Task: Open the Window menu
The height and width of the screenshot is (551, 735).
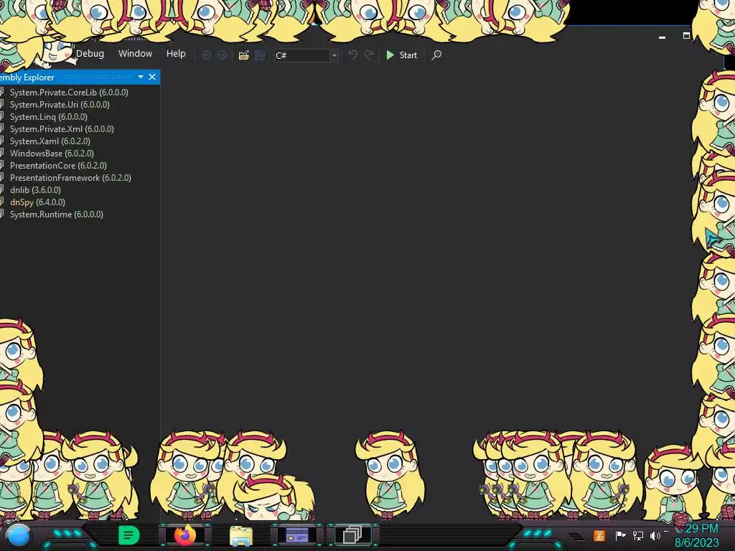Action: tap(135, 53)
